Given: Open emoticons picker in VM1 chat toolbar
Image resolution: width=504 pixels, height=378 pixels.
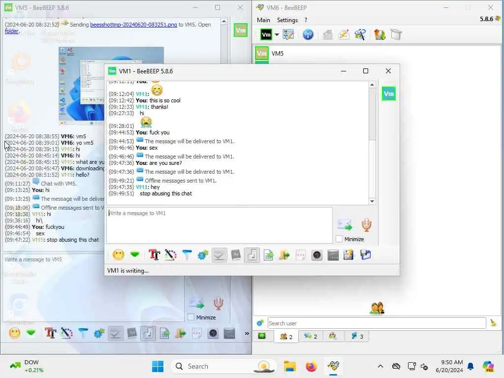Looking at the screenshot, I should pyautogui.click(x=118, y=255).
